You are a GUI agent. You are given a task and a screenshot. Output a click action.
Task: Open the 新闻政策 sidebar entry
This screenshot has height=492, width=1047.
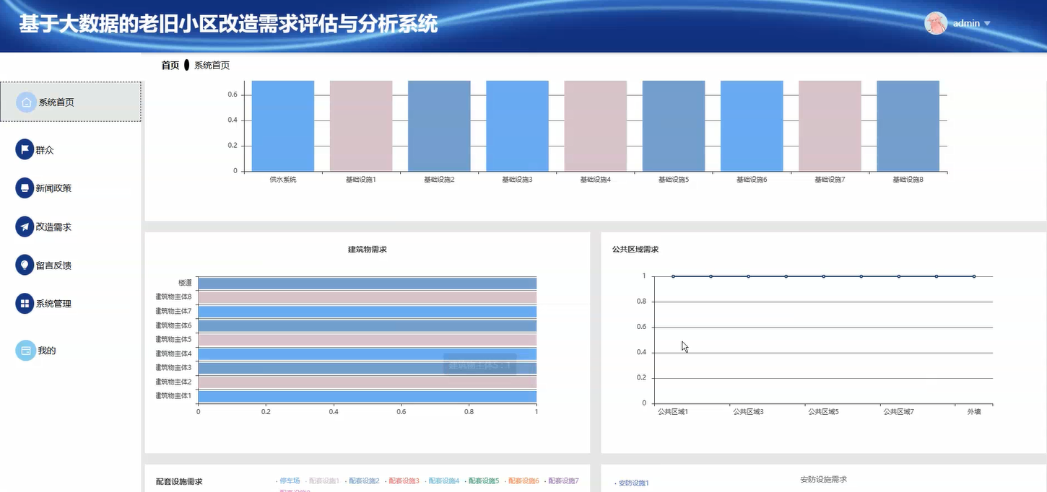point(51,188)
